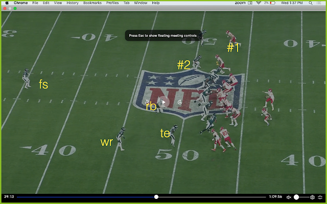Open the Profiles menu

coord(112,3)
